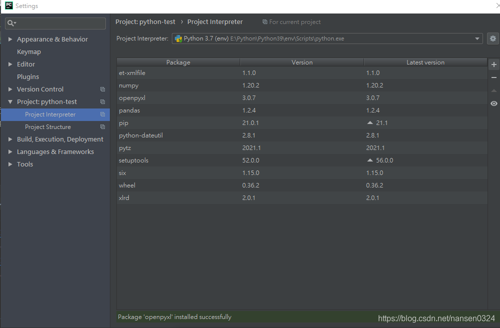500x328 pixels.
Task: Click the uninstall package minus icon
Action: coord(494,77)
